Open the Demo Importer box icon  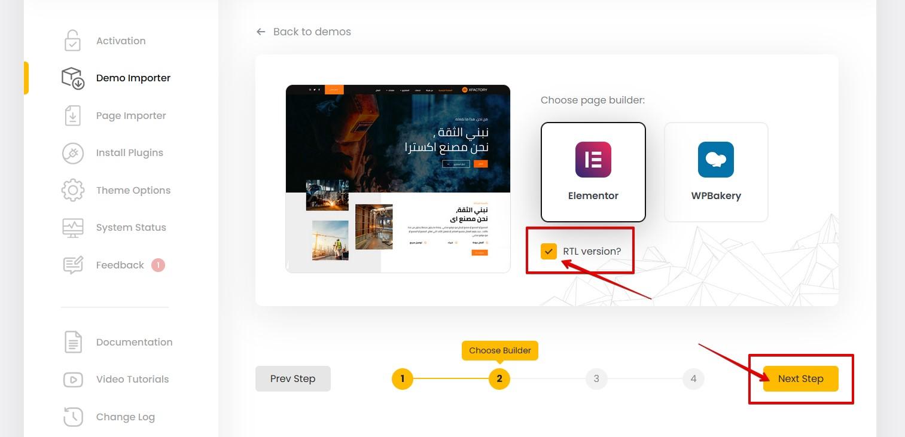pyautogui.click(x=73, y=78)
